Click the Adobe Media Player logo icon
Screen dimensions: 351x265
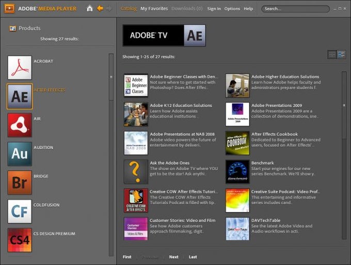click(x=9, y=8)
